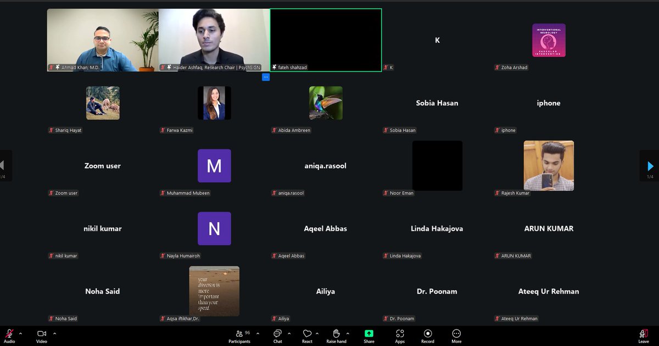Click muted mic icon on Farwa Kazmi label
This screenshot has height=346, width=659.
tap(163, 130)
